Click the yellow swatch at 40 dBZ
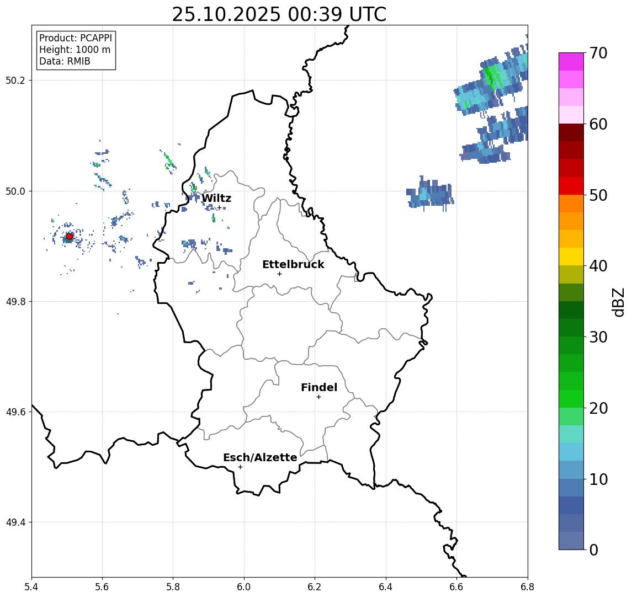This screenshot has width=632, height=598. click(571, 257)
